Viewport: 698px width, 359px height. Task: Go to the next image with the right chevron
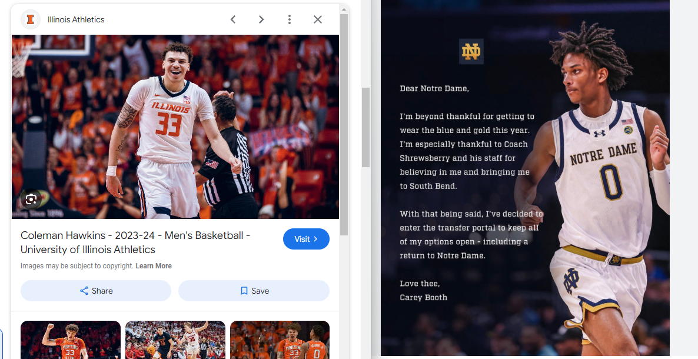261,19
